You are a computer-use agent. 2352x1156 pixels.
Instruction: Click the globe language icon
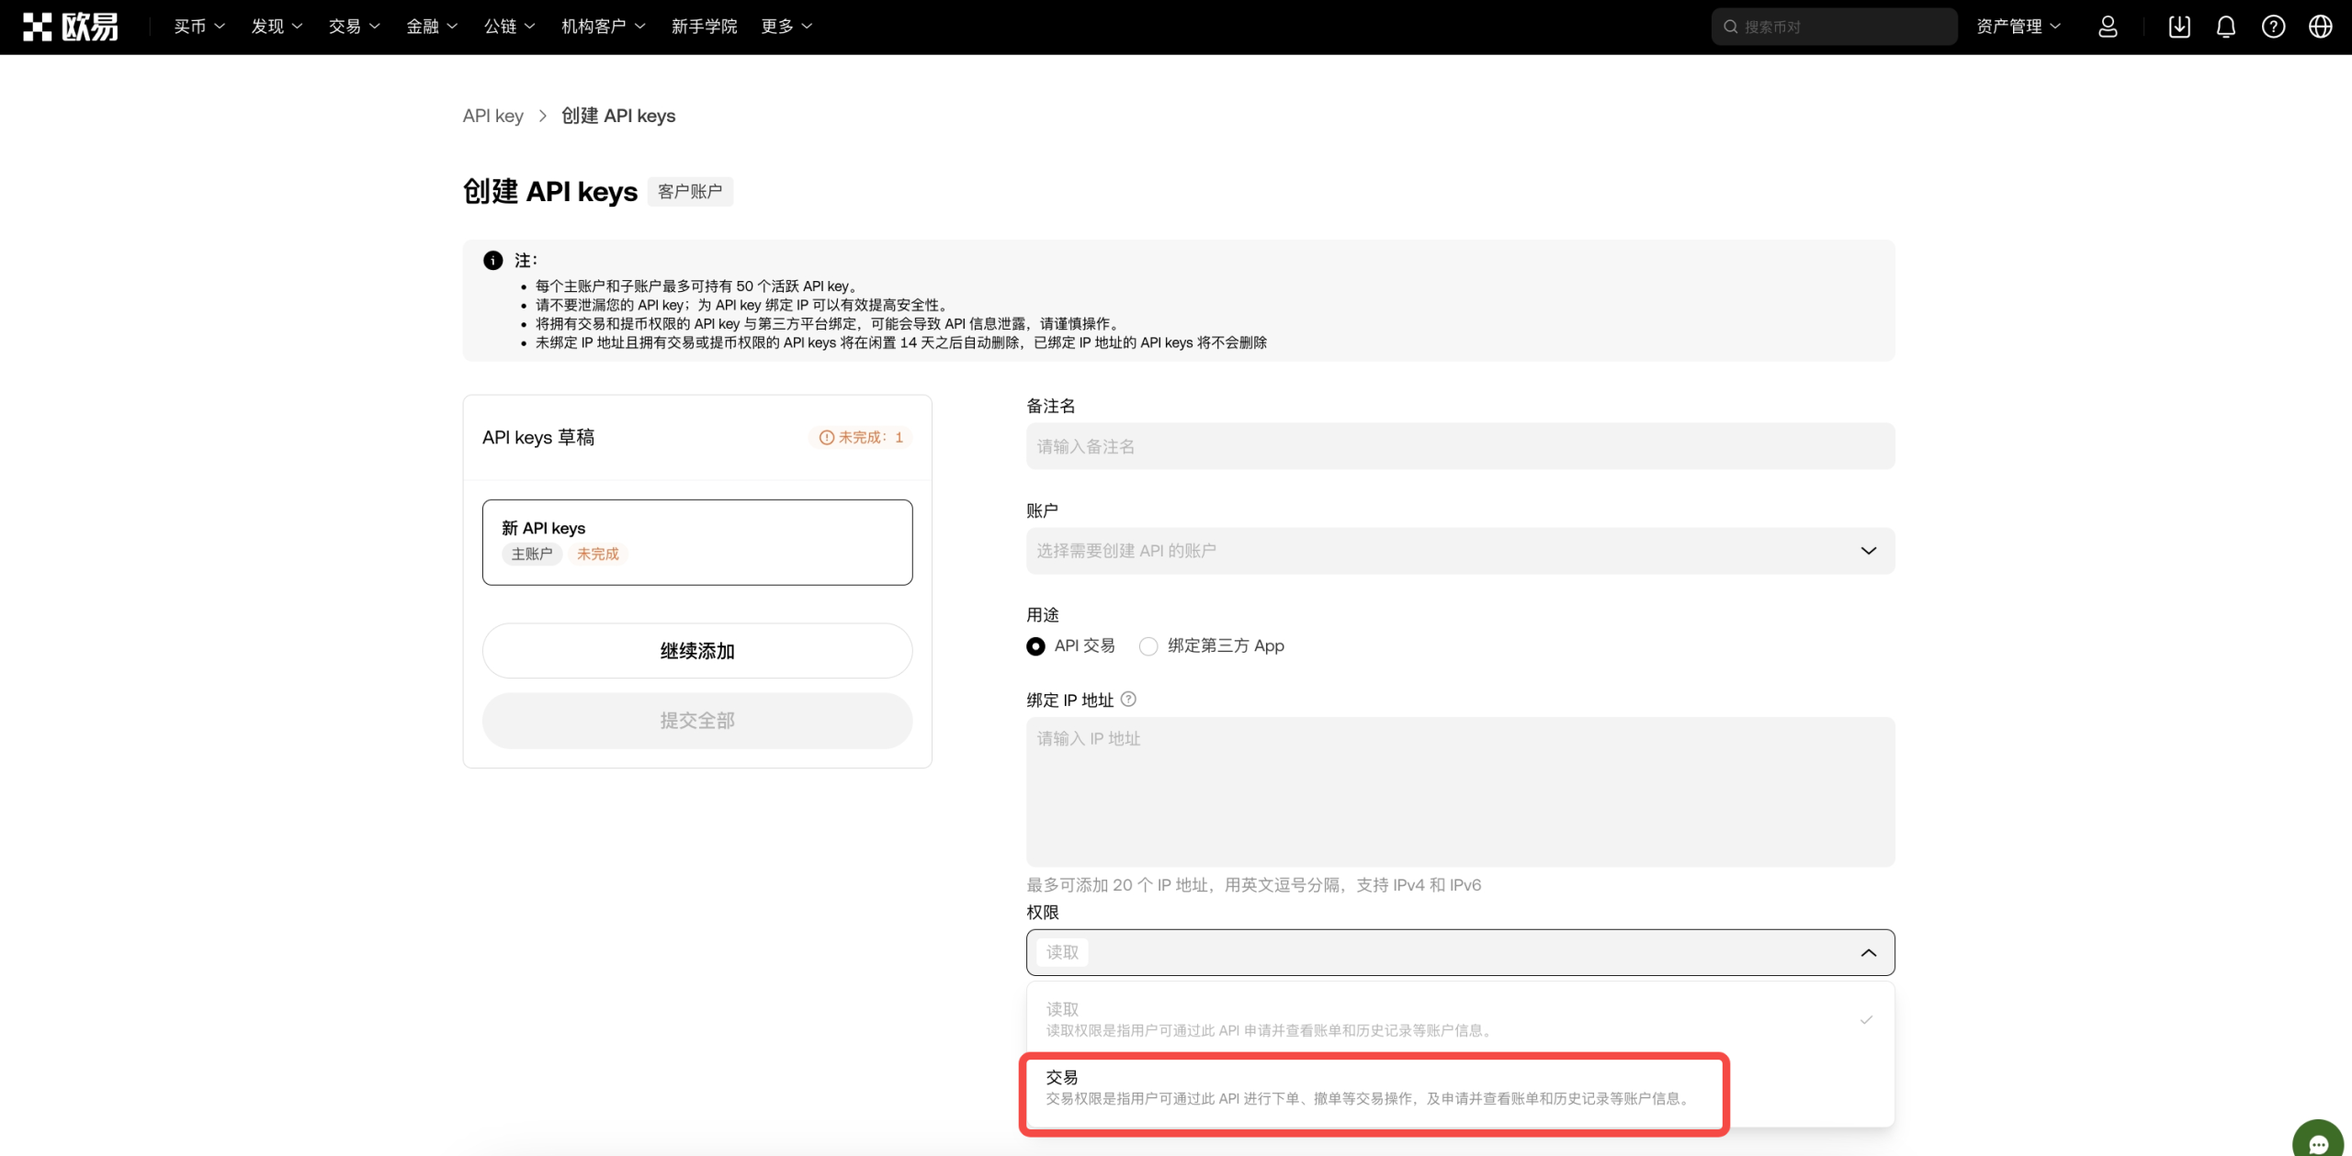pyautogui.click(x=2321, y=27)
